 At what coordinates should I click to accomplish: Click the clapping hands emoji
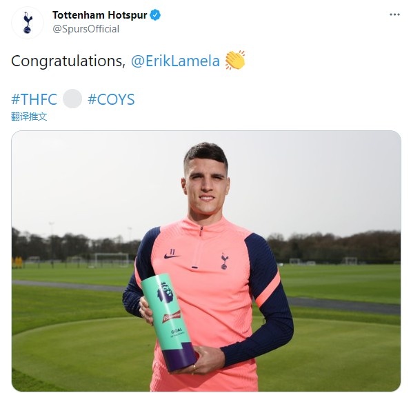coord(235,60)
